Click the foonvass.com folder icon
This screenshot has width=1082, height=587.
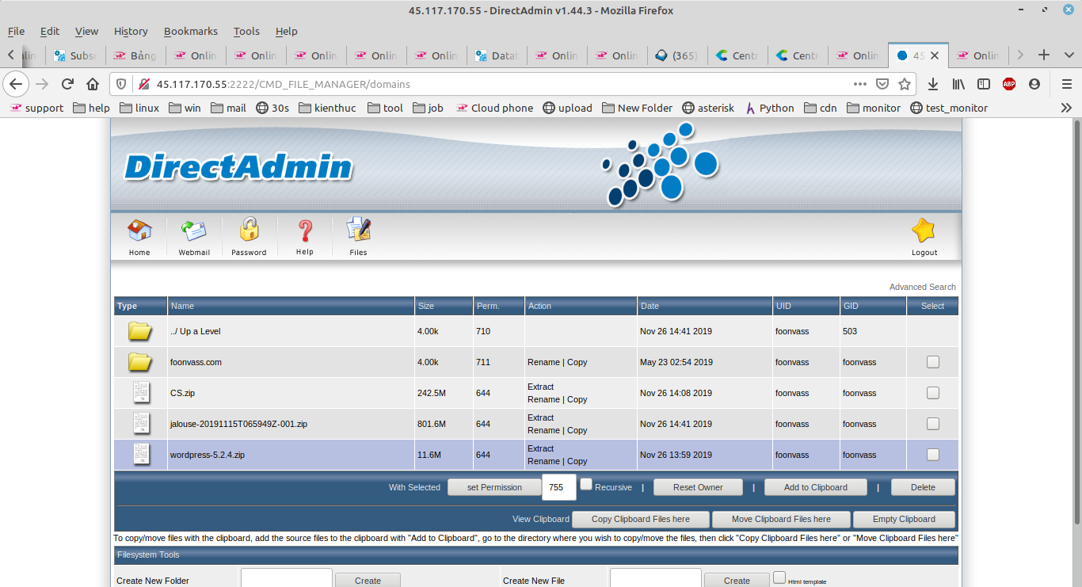point(140,362)
